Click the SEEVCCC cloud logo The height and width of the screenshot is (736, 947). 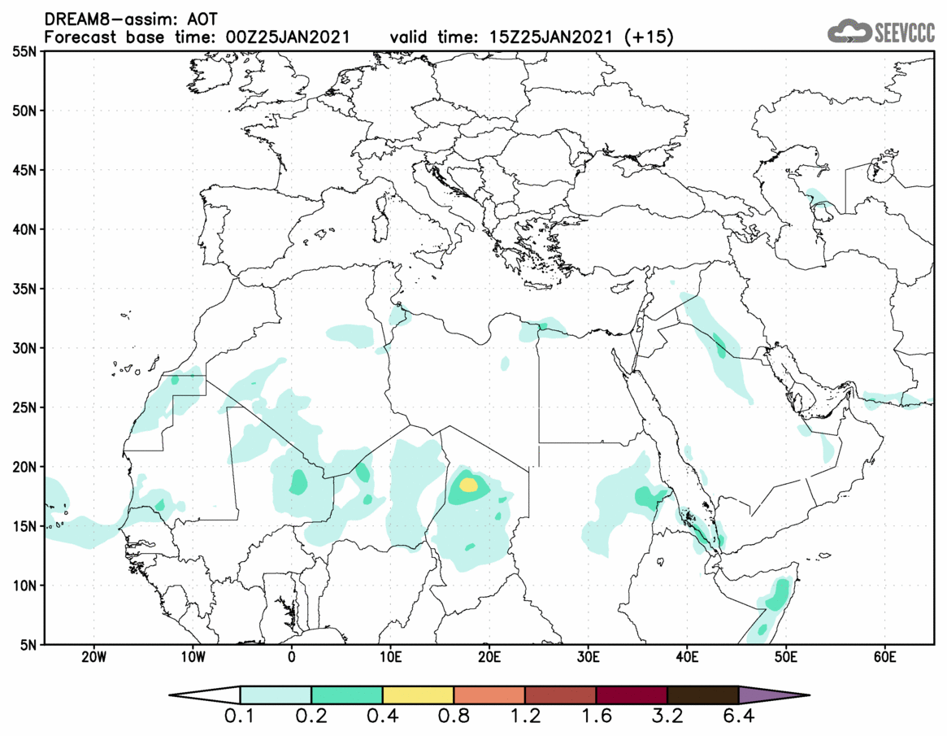[x=881, y=32]
